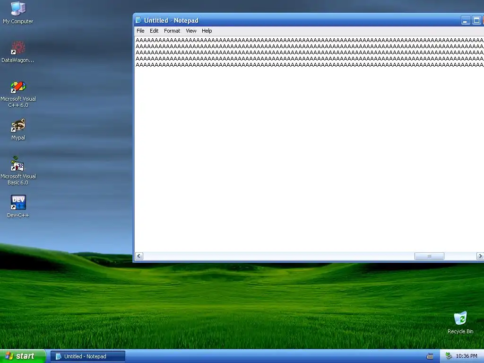Click the Safely Remove Hardware tray icon
This screenshot has width=484, height=363.
pos(449,356)
